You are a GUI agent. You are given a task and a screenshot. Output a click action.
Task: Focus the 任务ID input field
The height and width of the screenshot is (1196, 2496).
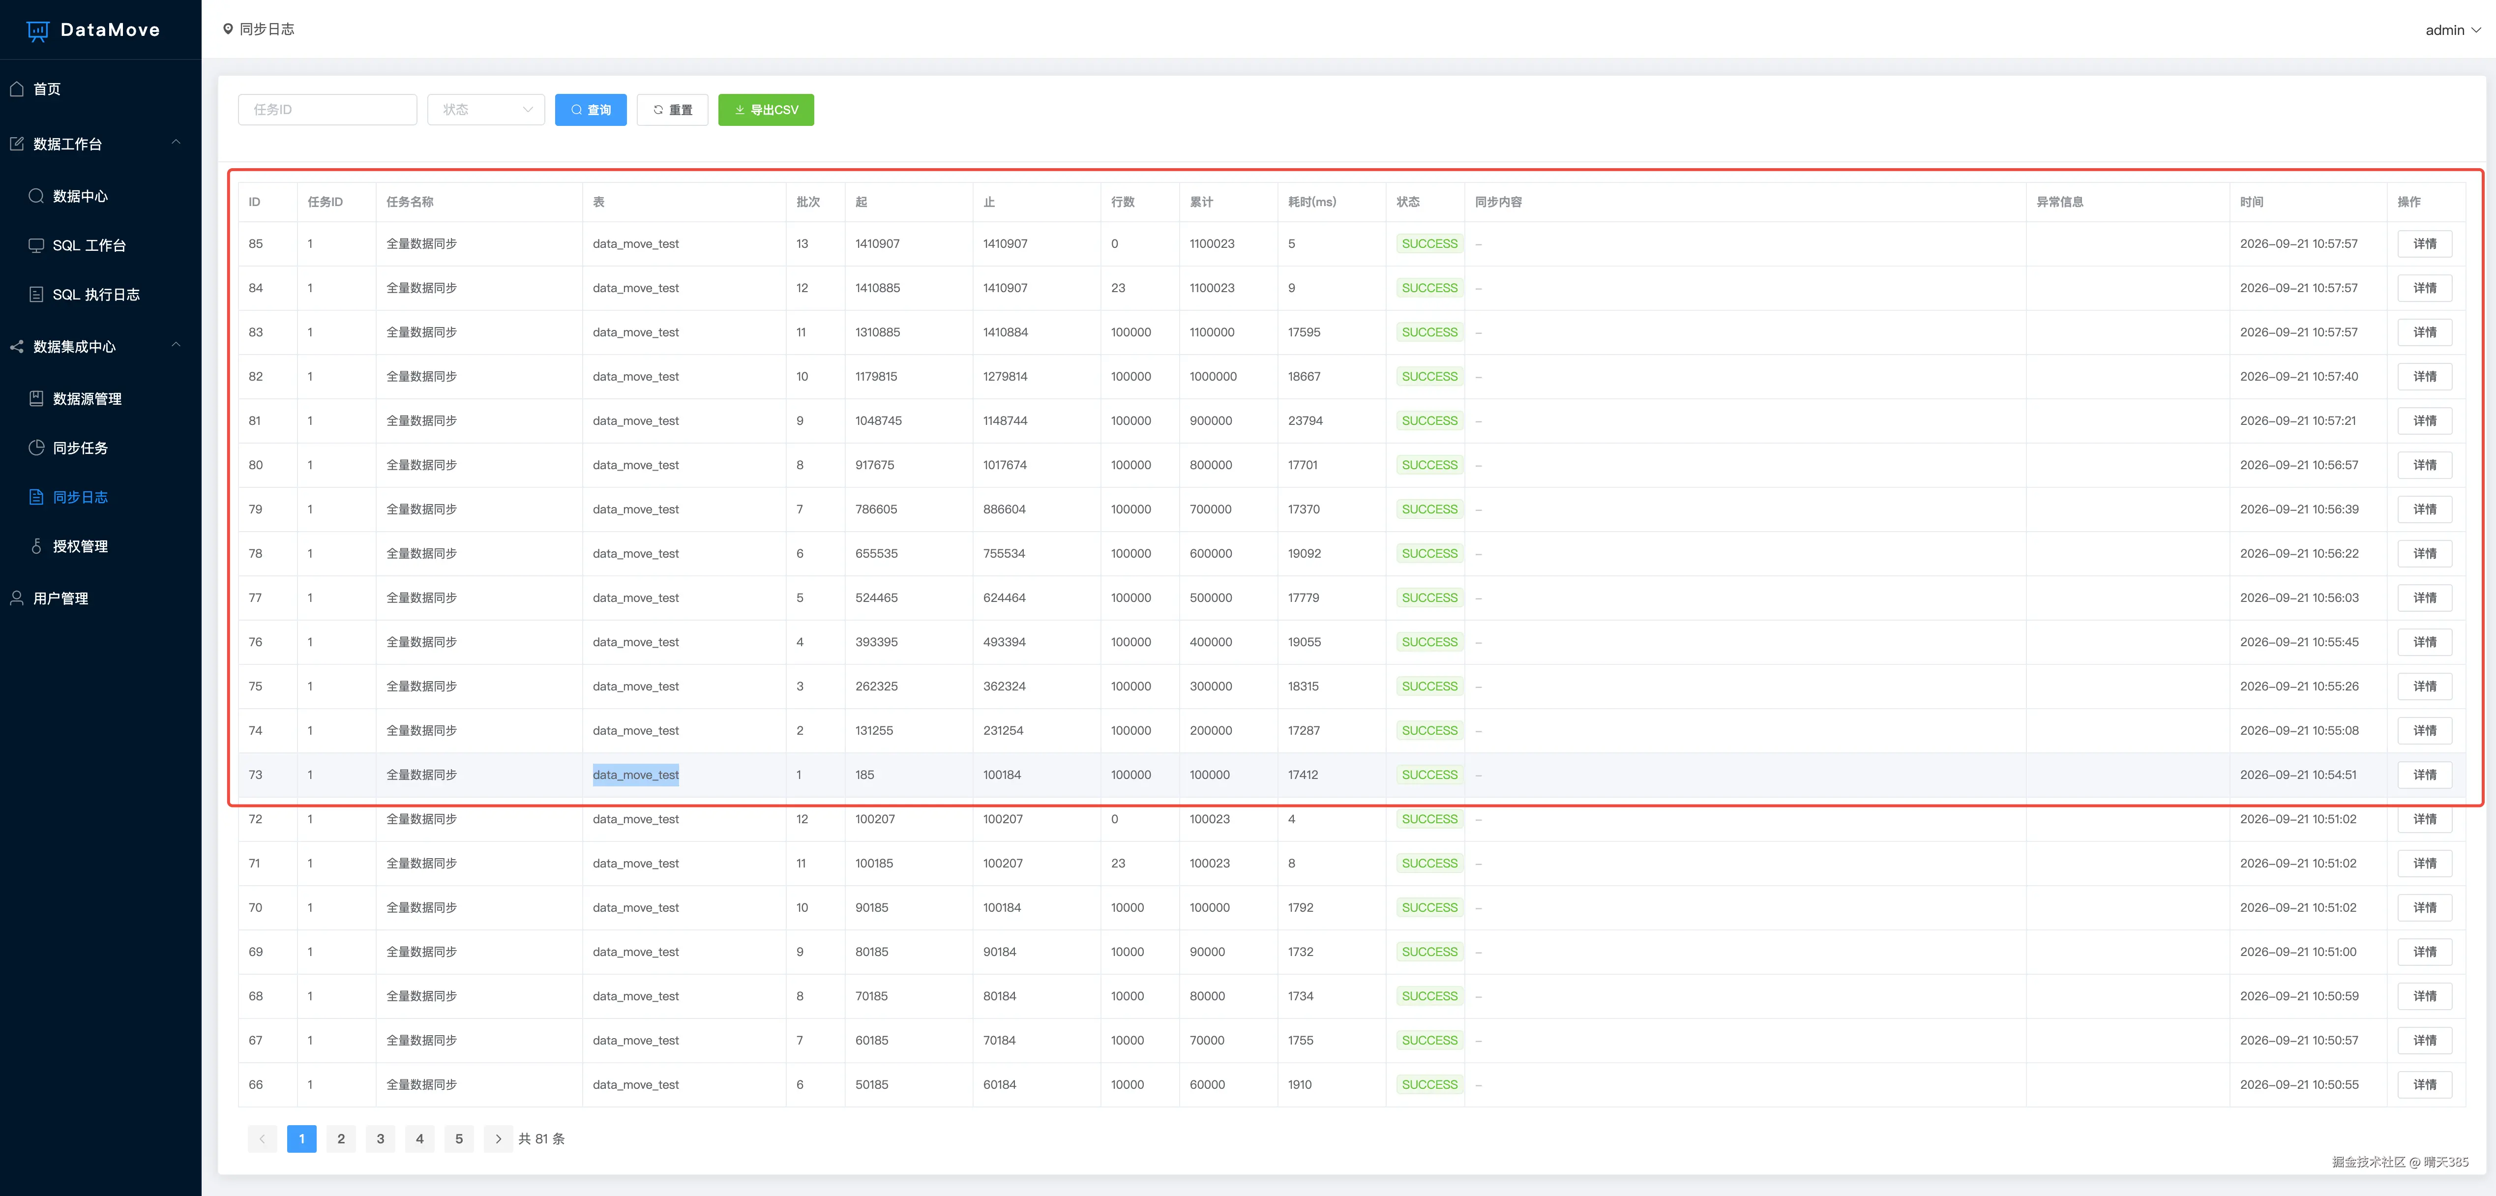pyautogui.click(x=327, y=110)
